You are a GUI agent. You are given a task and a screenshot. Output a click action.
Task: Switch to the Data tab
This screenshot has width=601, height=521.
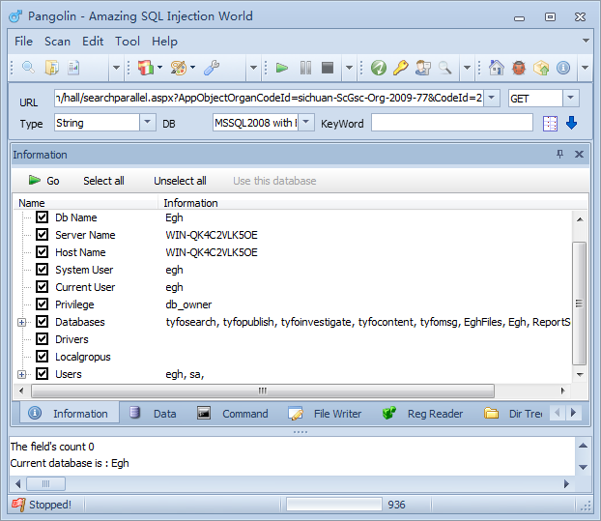coord(154,414)
